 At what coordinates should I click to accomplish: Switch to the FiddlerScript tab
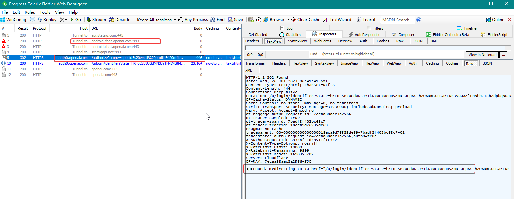coord(494,35)
